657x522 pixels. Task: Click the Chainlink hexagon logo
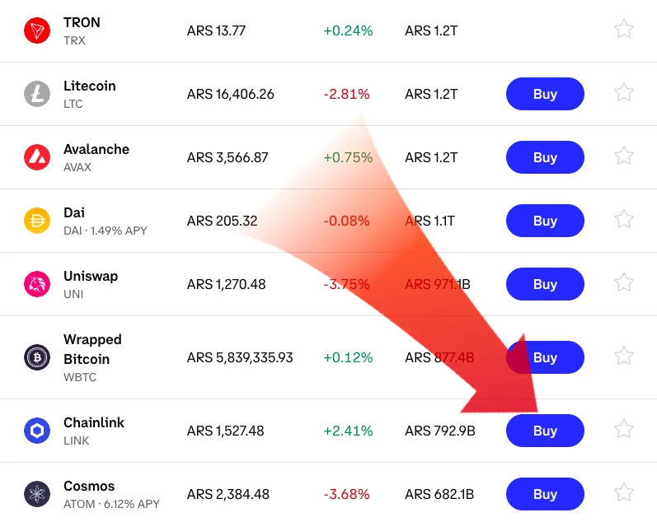tap(37, 431)
